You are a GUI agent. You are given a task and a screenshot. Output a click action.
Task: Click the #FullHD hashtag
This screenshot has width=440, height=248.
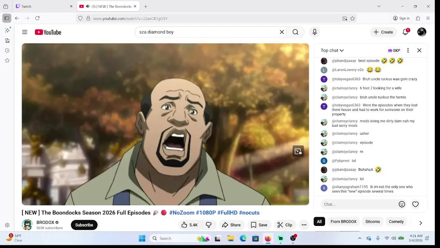click(x=227, y=213)
